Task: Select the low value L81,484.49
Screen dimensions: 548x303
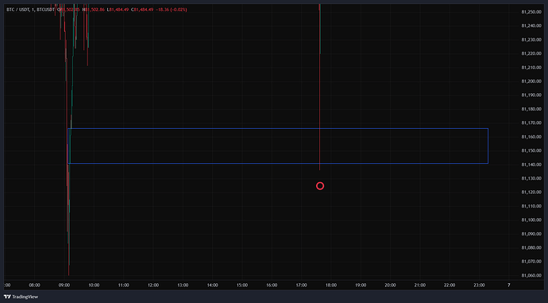Action: [118, 10]
